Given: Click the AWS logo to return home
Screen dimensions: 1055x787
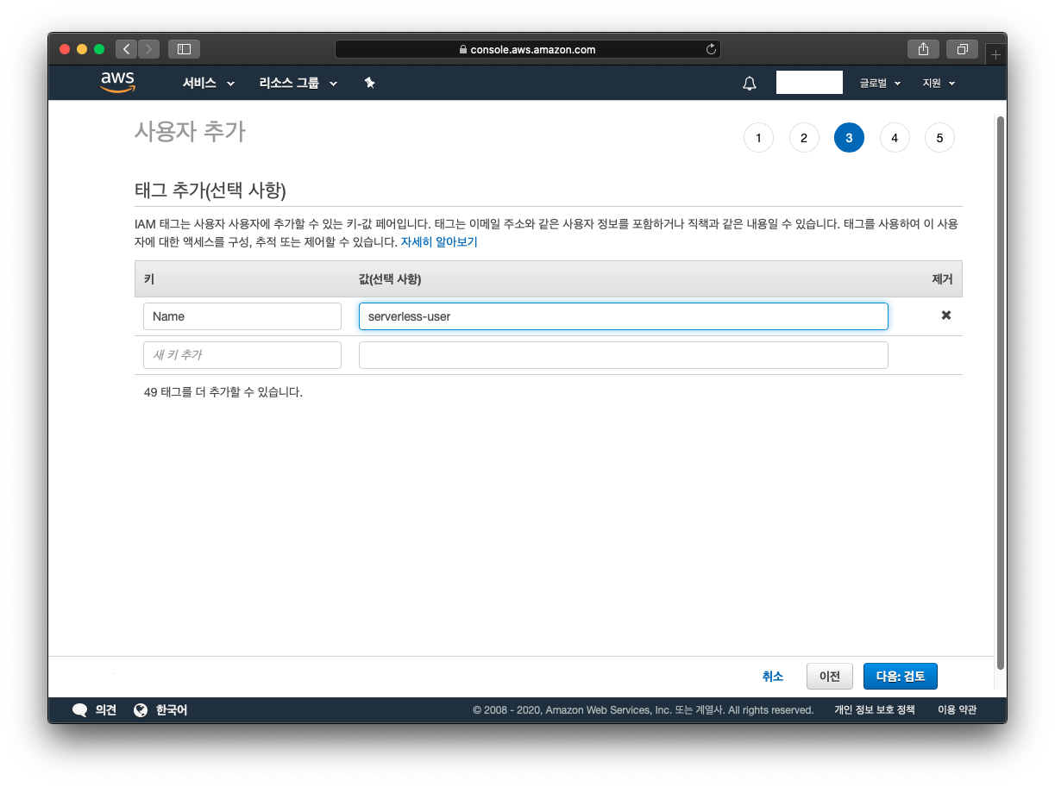Looking at the screenshot, I should click(x=117, y=82).
